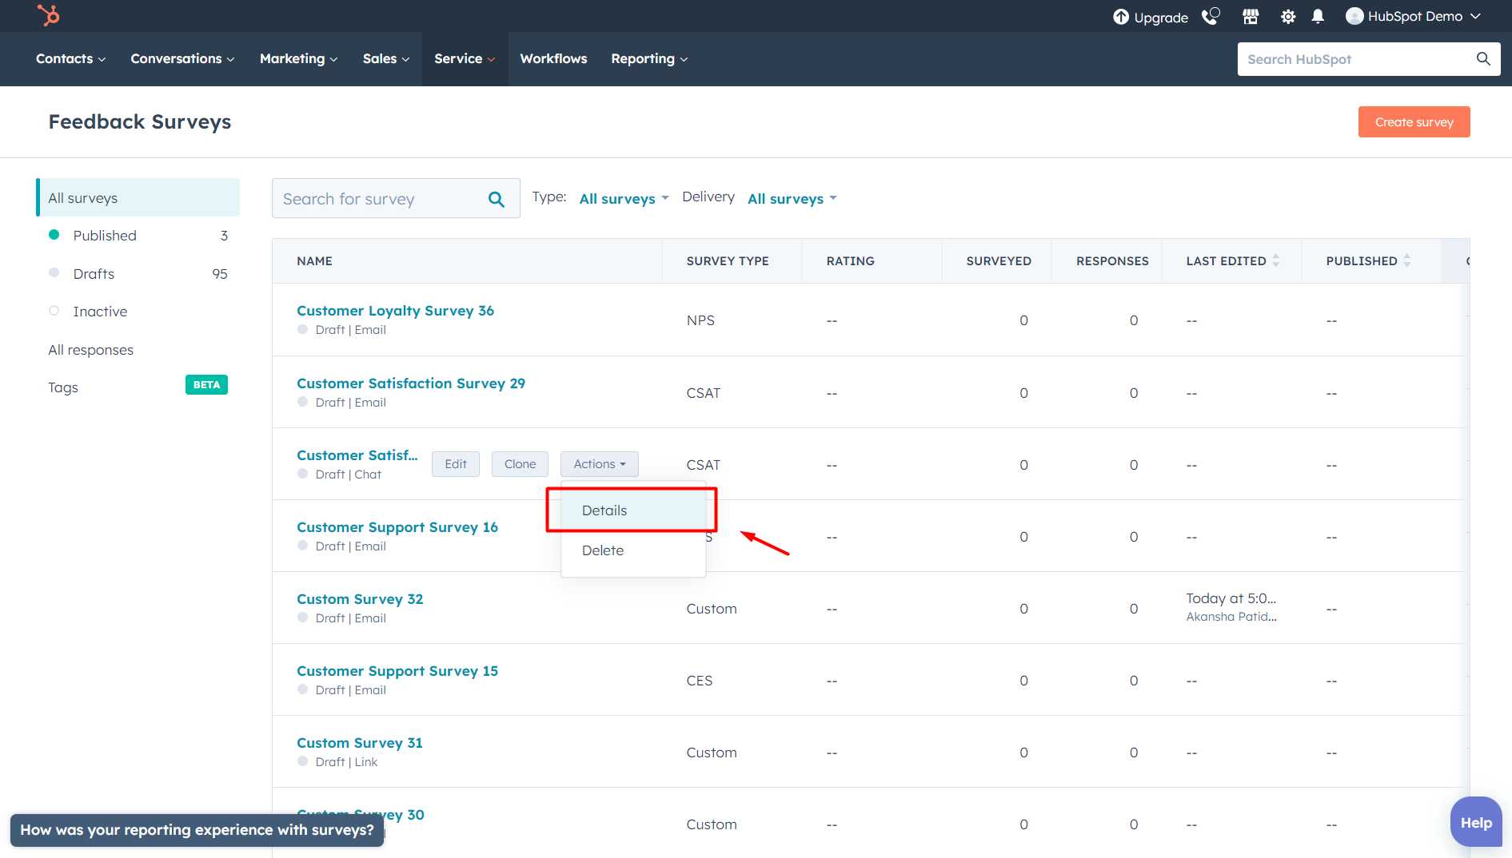
Task: Click the HubSpot Demo avatar
Action: click(x=1354, y=16)
